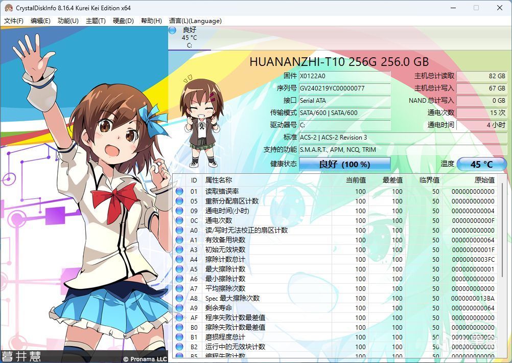Screen dimensions: 512x363
Task: Click the status orb for 重新分配扇区计数 row
Action: click(179, 201)
